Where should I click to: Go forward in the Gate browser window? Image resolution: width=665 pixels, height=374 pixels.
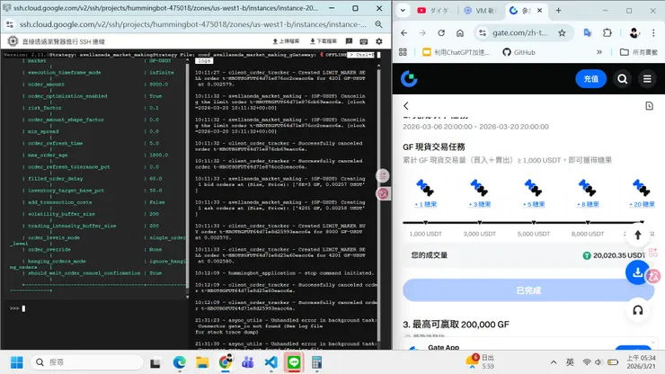pyautogui.click(x=422, y=32)
